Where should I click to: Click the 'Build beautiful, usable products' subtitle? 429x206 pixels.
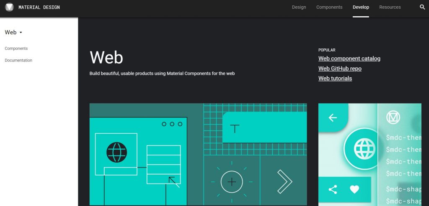pyautogui.click(x=162, y=74)
